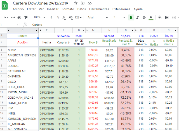This screenshot has height=131, width=179.
Task: Expand hidden columns left of column C
Action: tap(8, 30)
